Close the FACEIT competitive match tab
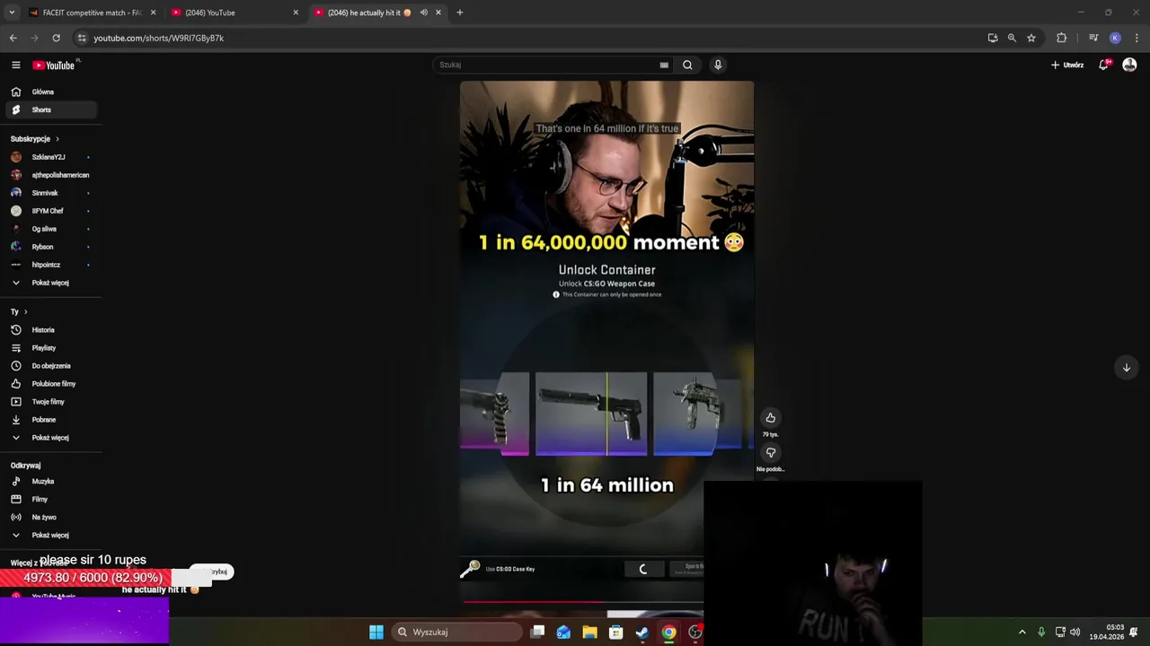1150x646 pixels. tap(153, 13)
